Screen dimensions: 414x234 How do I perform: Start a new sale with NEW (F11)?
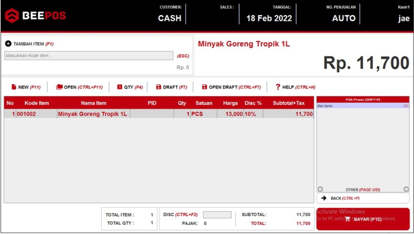tap(26, 87)
